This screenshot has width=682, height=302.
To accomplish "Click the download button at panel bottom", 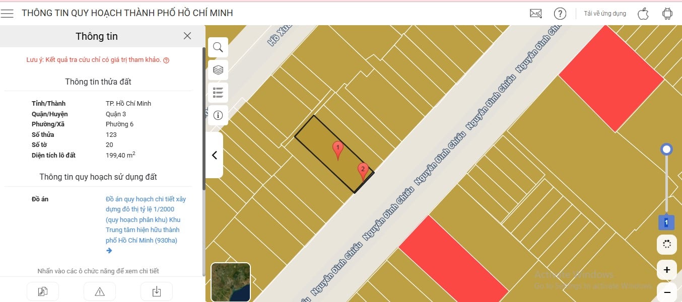I will pos(157,291).
